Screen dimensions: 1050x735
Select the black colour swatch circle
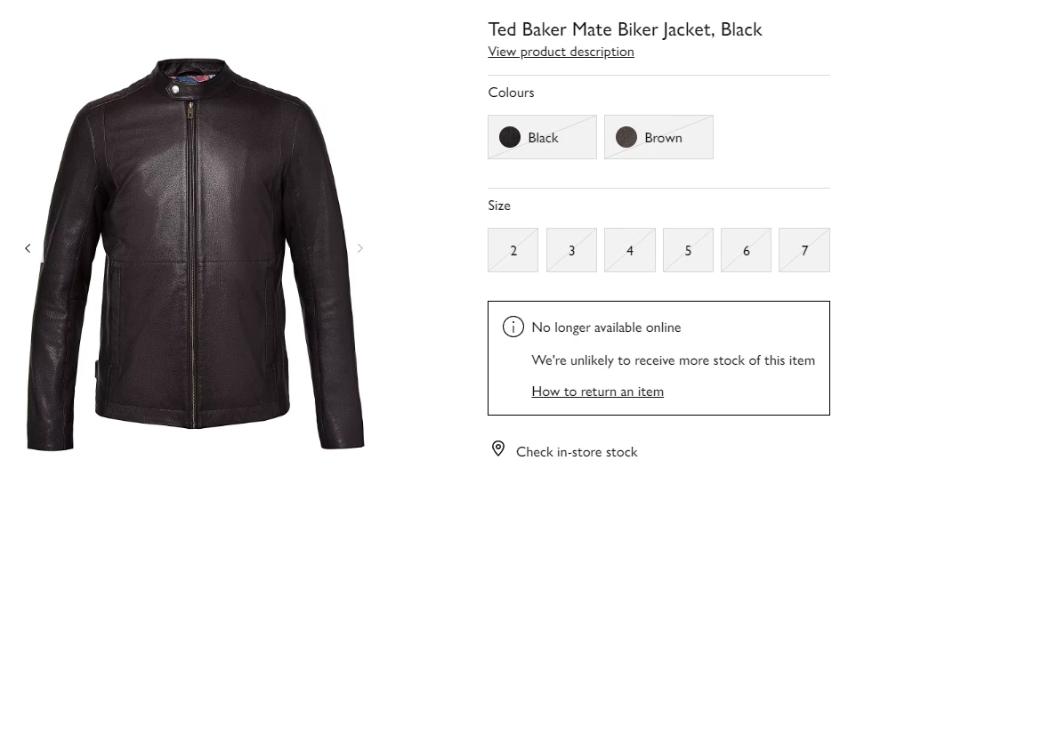tap(510, 137)
